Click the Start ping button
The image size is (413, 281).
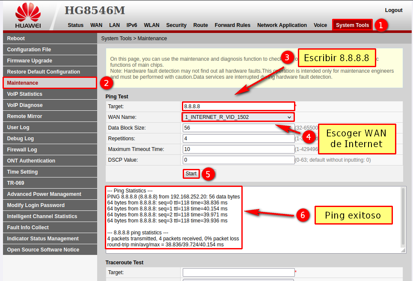[x=191, y=174]
